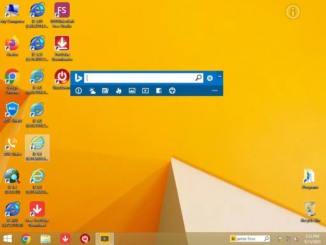Open Facebook icon in Bing toolbar
Screen dimensions: 326x245
[159, 91]
